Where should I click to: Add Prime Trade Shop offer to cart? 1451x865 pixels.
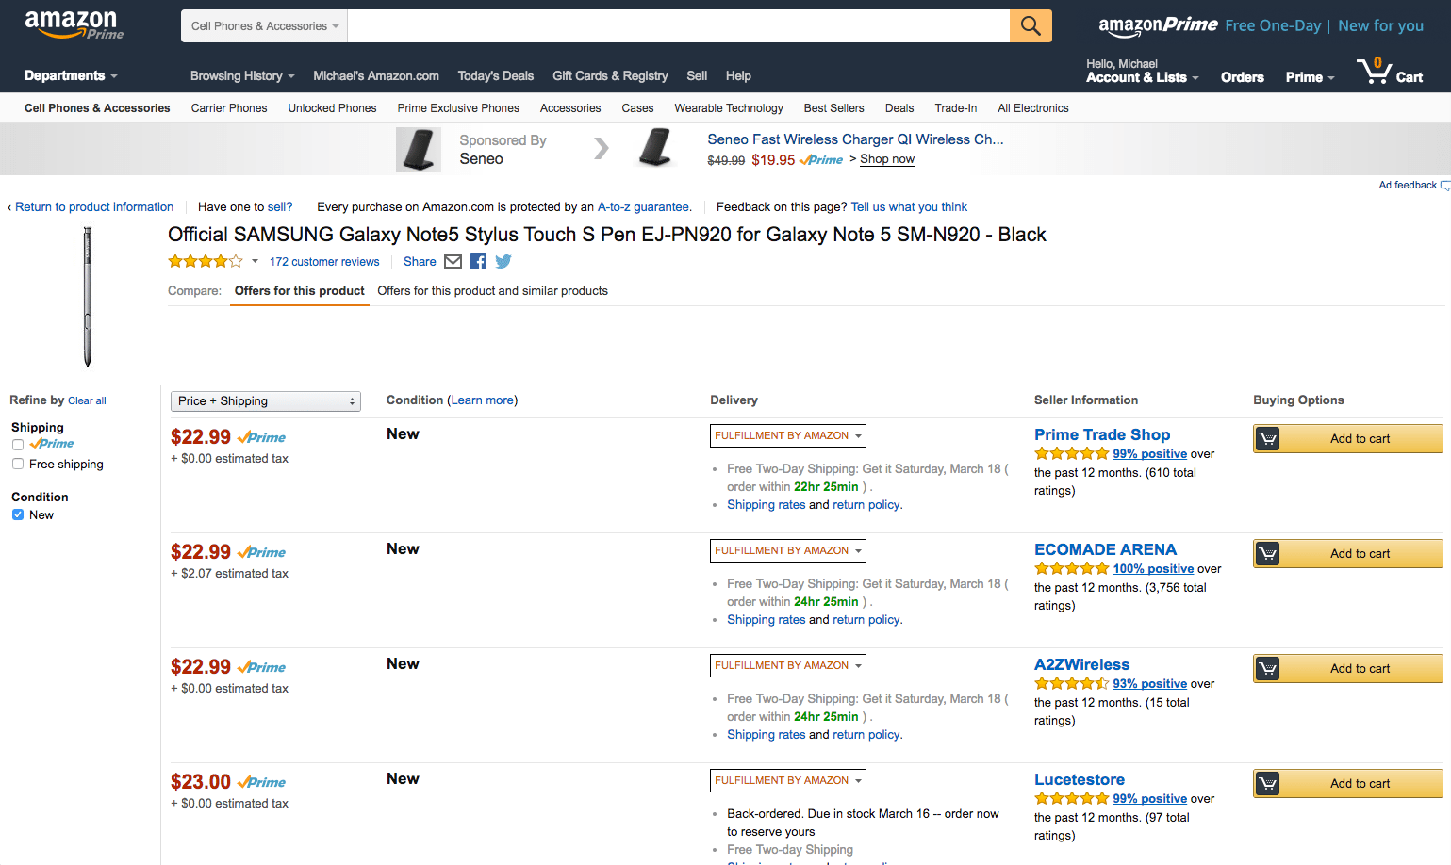tap(1348, 439)
